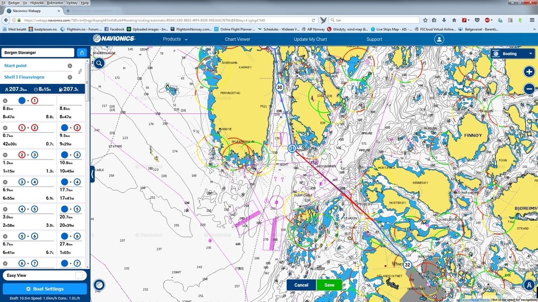
Task: Cancel the route editing
Action: (301, 285)
